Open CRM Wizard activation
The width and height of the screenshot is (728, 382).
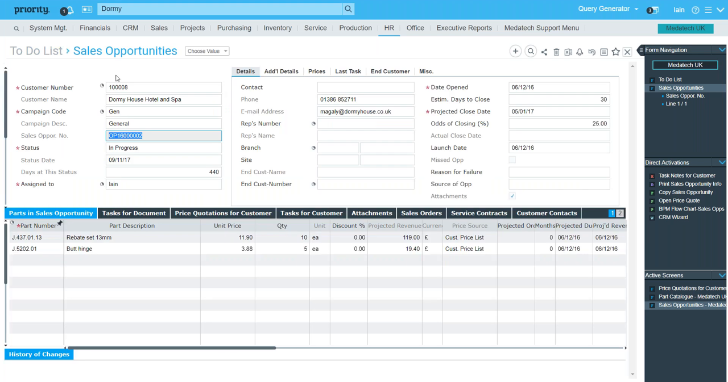(673, 217)
